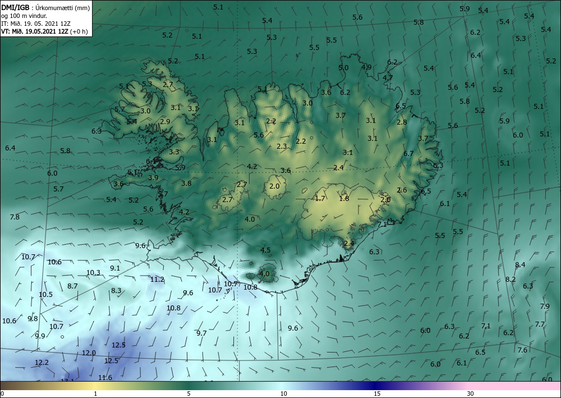The image size is (561, 398).
Task: Click the map value '10.3'
Action: click(x=93, y=273)
